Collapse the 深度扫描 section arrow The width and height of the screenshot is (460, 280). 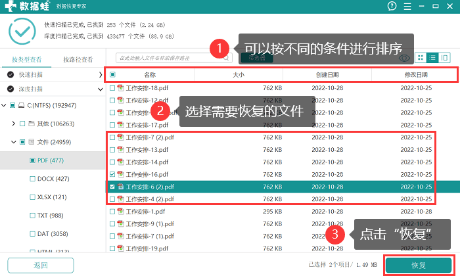click(101, 89)
